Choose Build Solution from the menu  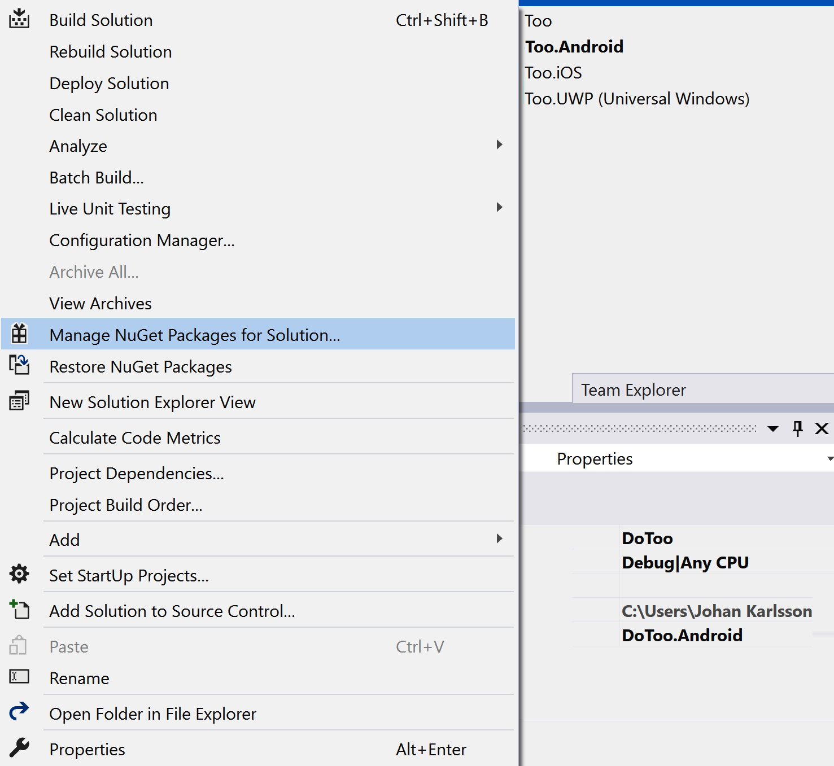point(259,20)
